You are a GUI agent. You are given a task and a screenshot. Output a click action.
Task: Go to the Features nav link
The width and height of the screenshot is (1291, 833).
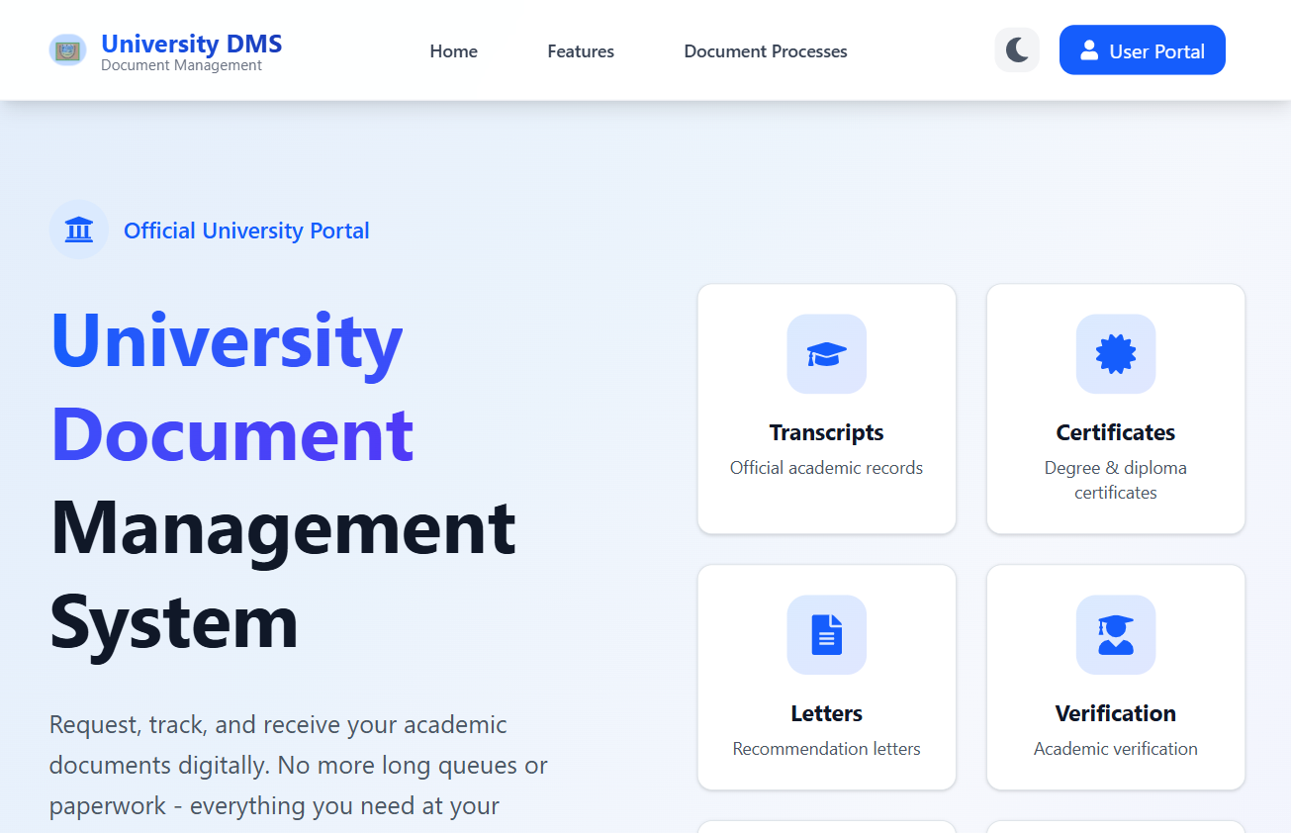coord(581,51)
